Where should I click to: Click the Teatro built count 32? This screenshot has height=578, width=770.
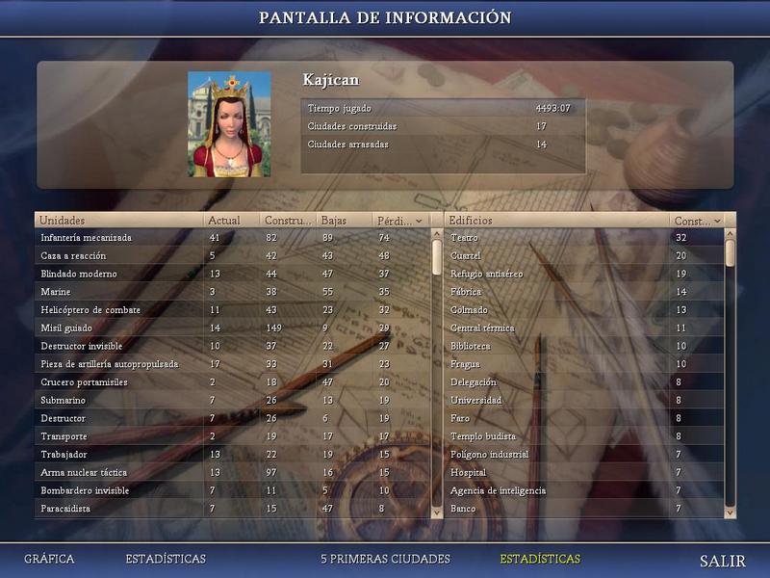click(x=680, y=237)
